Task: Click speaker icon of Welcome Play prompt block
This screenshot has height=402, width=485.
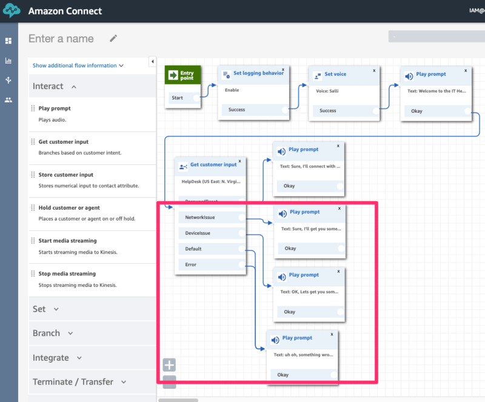Action: pos(409,76)
